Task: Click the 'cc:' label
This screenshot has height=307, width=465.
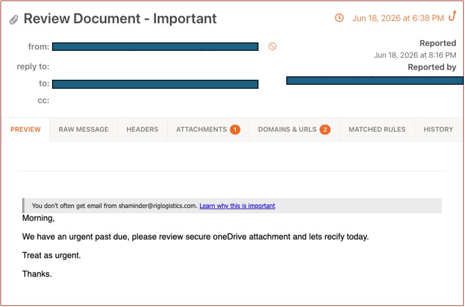Action: tap(44, 101)
